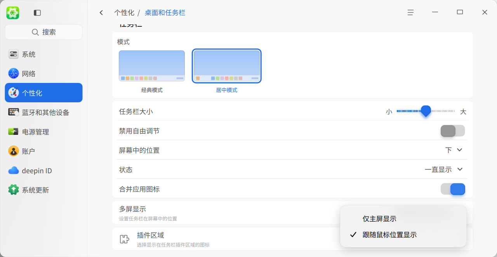
Task: Adjust the 任务栏大小 slider handle
Action: pyautogui.click(x=426, y=111)
